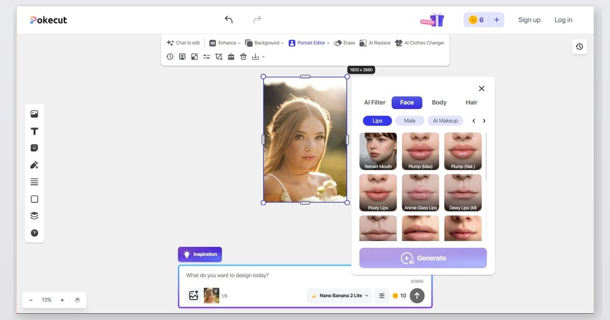Click the download icon

[x=255, y=57]
